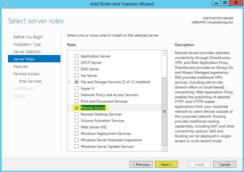Screen dimensions: 244x172
Task: Click the wizard icon in title bar
Action: coord(5,4)
